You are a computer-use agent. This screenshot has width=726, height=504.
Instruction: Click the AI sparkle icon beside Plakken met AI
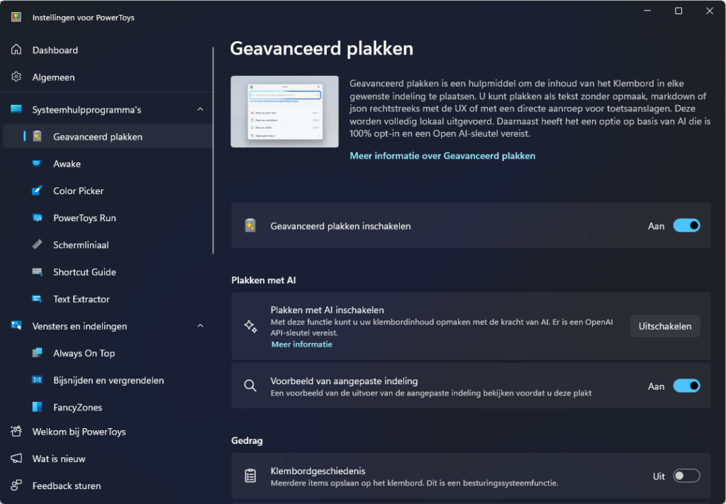click(250, 326)
